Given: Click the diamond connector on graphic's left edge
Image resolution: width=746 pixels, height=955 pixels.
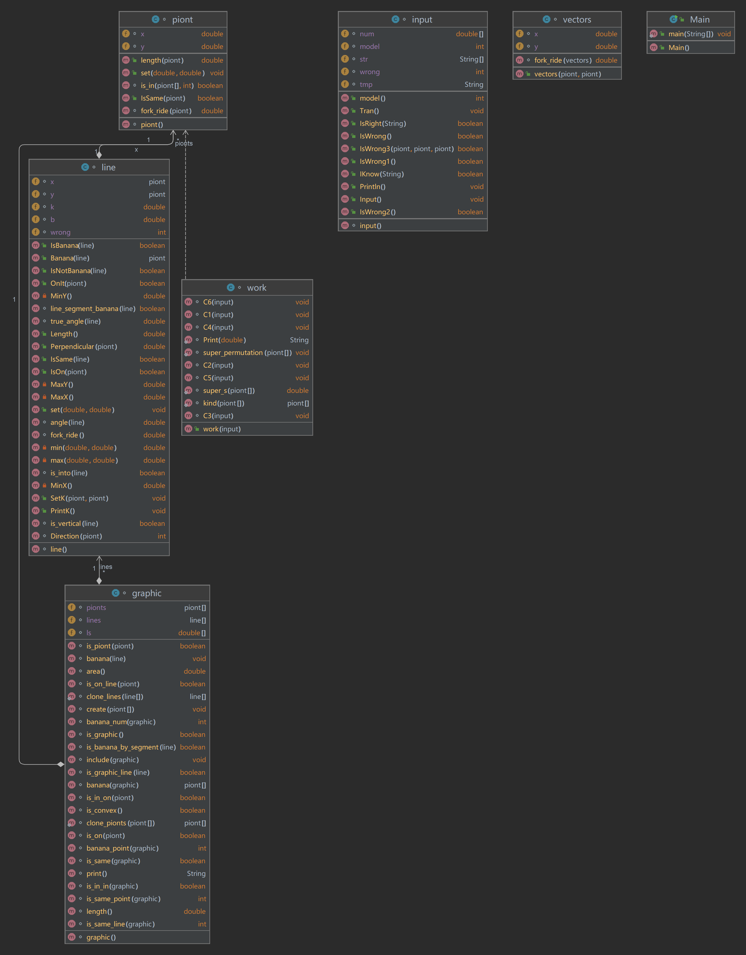Looking at the screenshot, I should [61, 764].
